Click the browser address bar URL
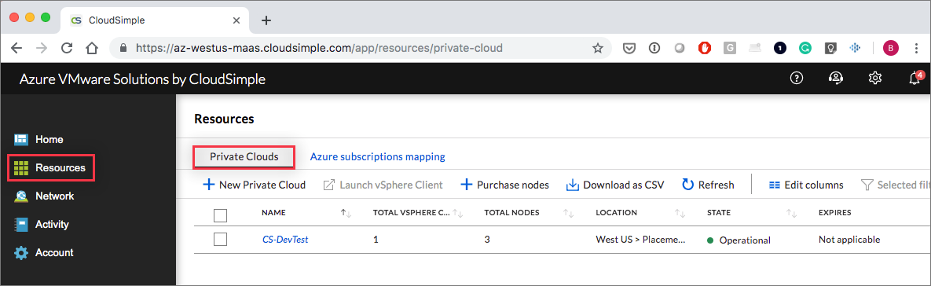931x286 pixels. click(320, 48)
